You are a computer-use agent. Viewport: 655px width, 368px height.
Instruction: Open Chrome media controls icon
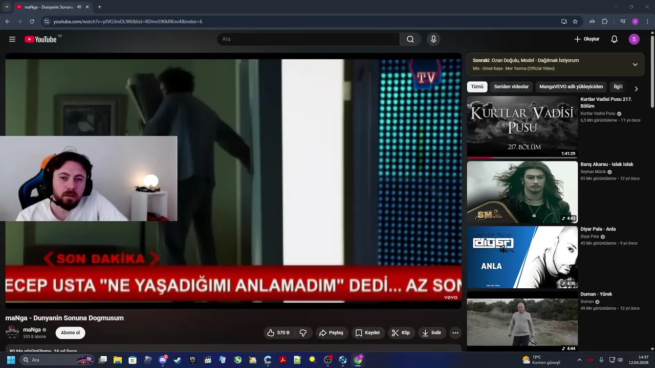(x=623, y=21)
